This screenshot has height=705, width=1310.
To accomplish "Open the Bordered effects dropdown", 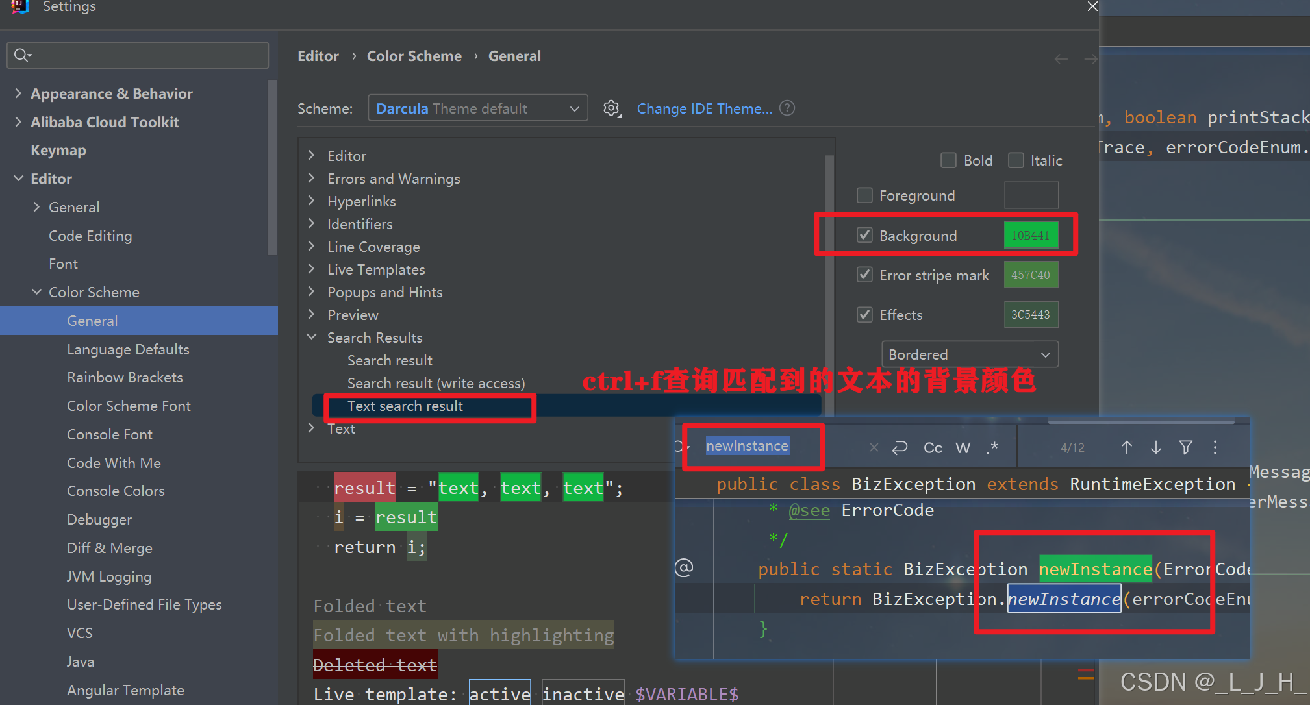I will point(969,354).
